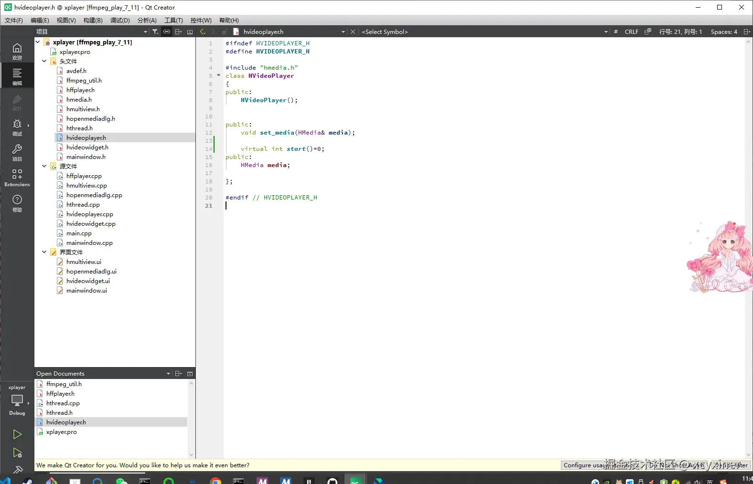The height and width of the screenshot is (484, 753).
Task: Open the 构建(B) menu
Action: point(93,20)
